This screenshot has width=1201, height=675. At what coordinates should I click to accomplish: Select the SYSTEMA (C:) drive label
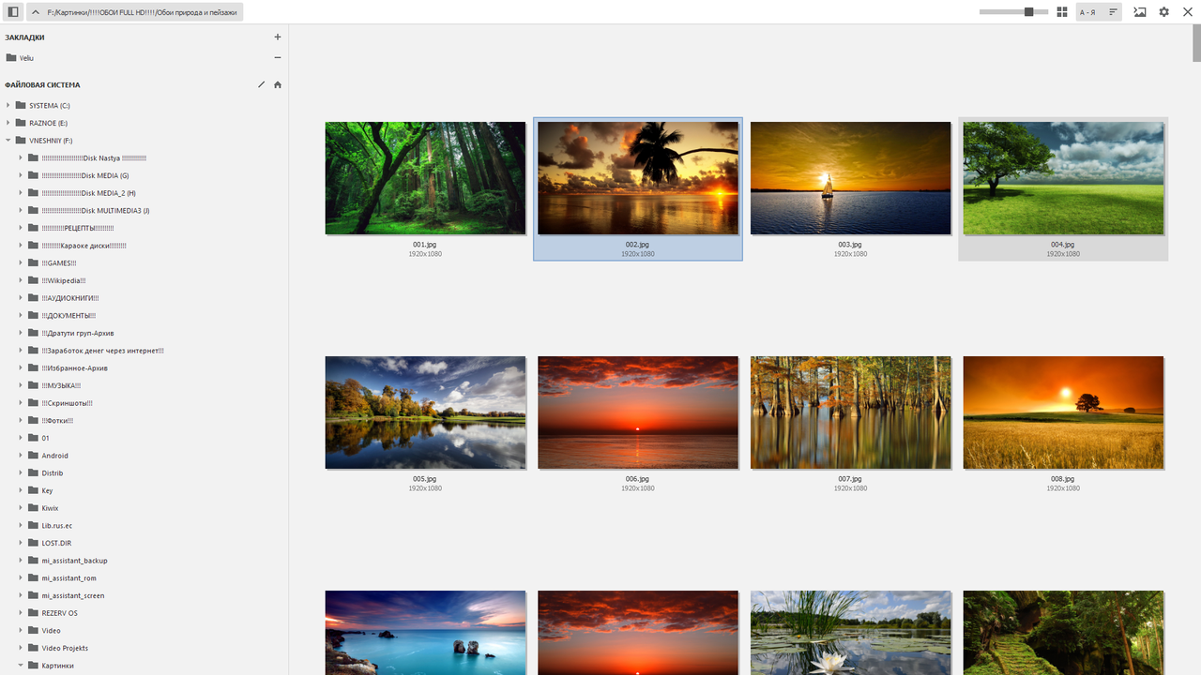(50, 105)
